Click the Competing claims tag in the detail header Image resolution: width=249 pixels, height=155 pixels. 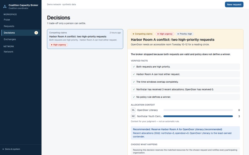142,34
